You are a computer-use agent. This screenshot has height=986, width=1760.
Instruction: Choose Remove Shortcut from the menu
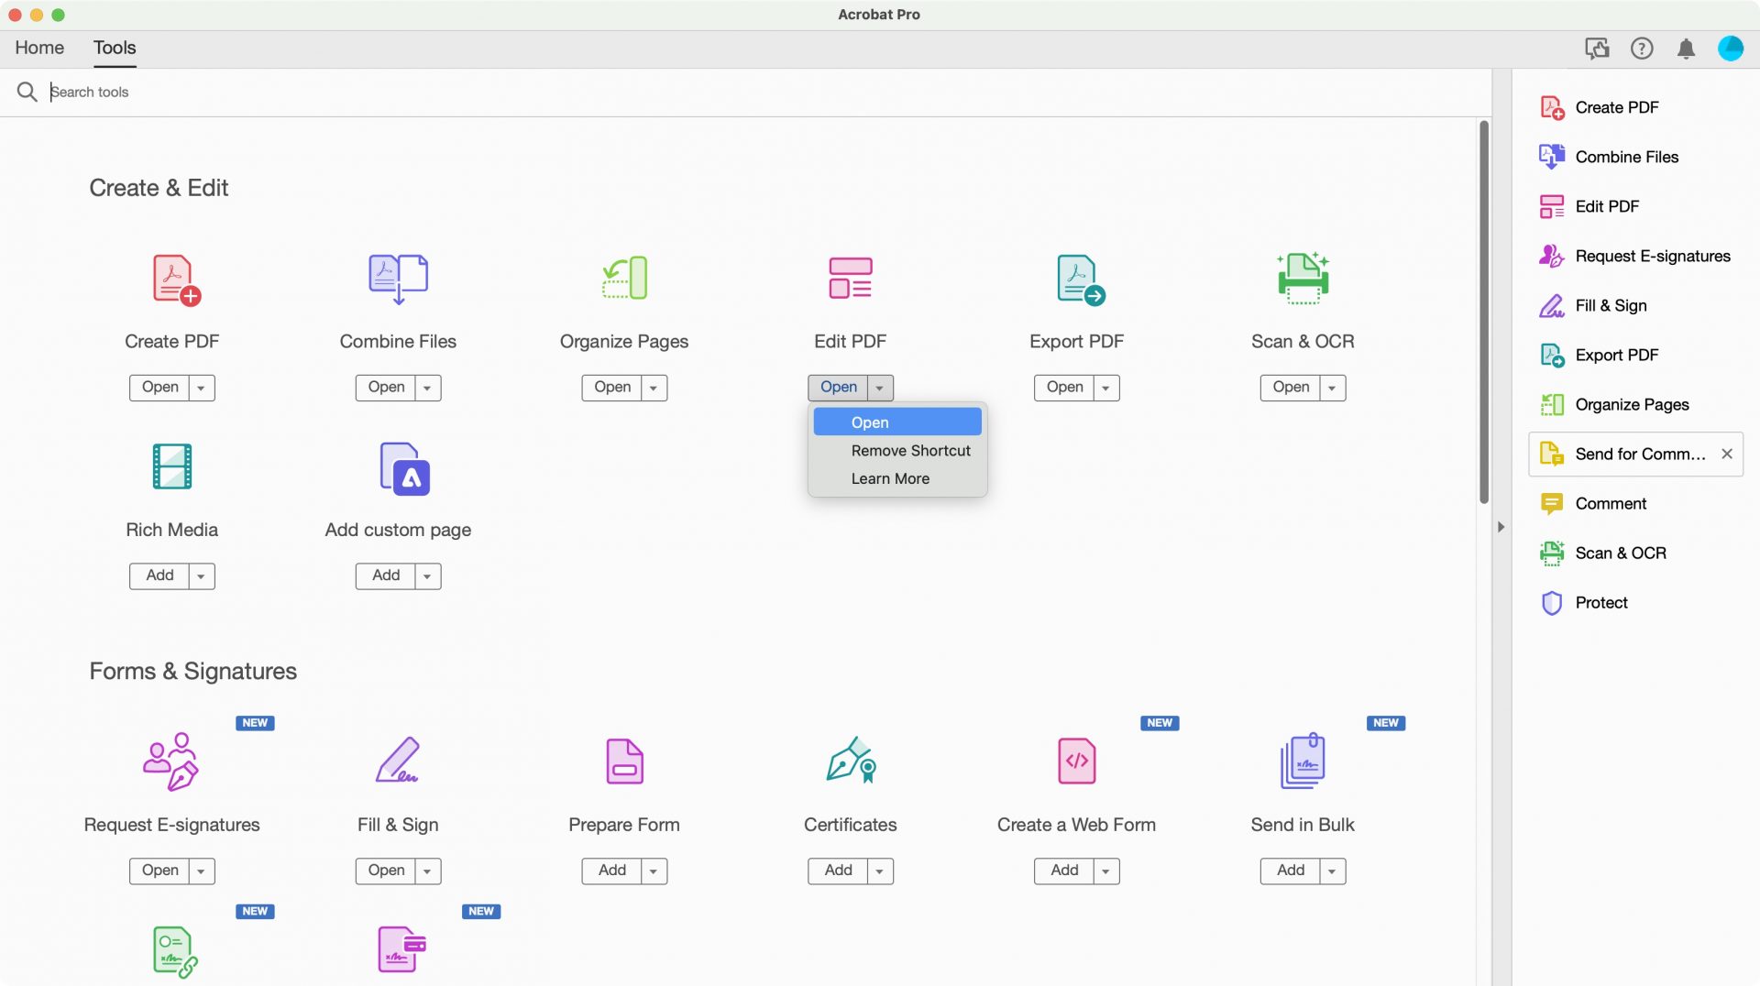(910, 451)
